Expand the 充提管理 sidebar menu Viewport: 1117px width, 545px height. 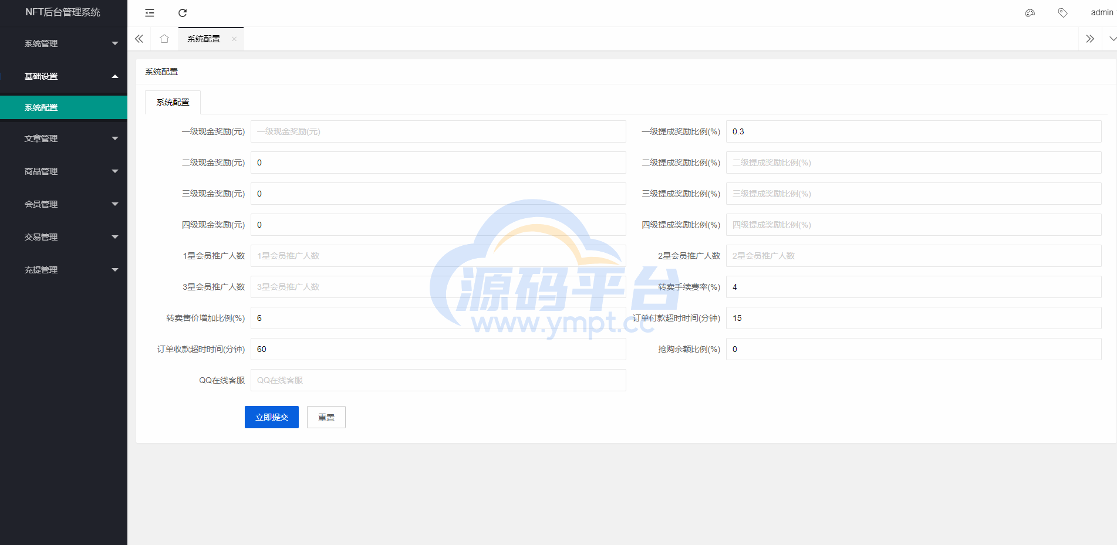pyautogui.click(x=63, y=270)
